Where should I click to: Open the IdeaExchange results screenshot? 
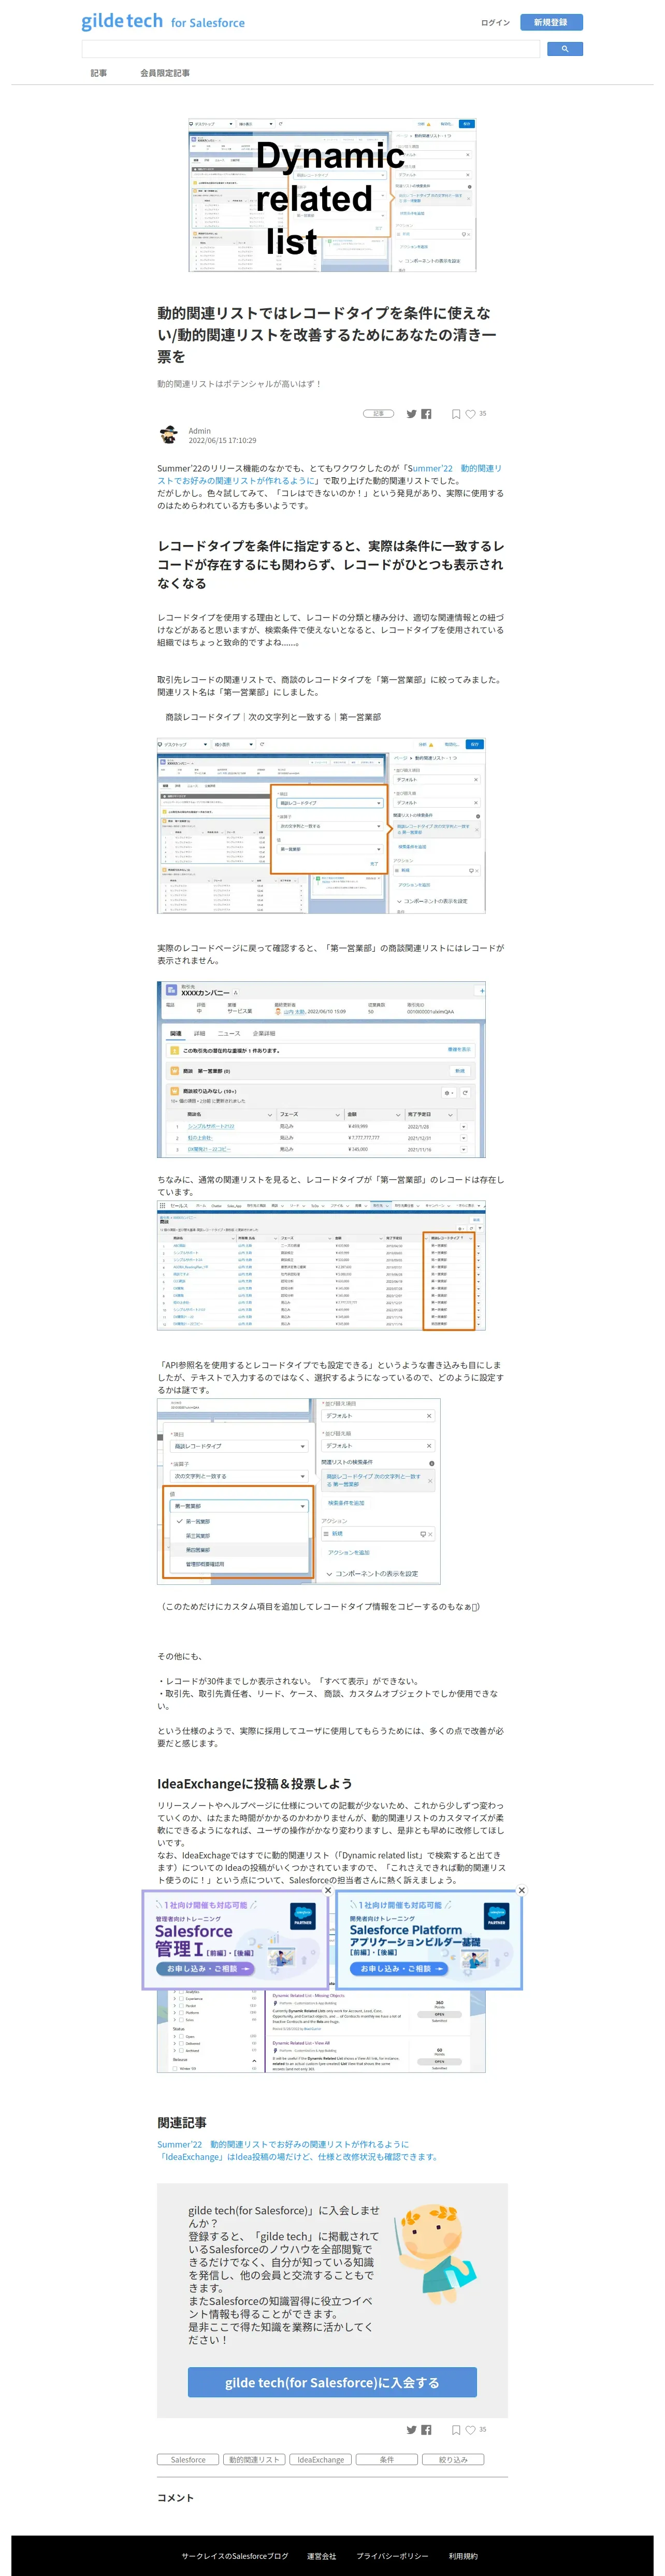point(321,2030)
